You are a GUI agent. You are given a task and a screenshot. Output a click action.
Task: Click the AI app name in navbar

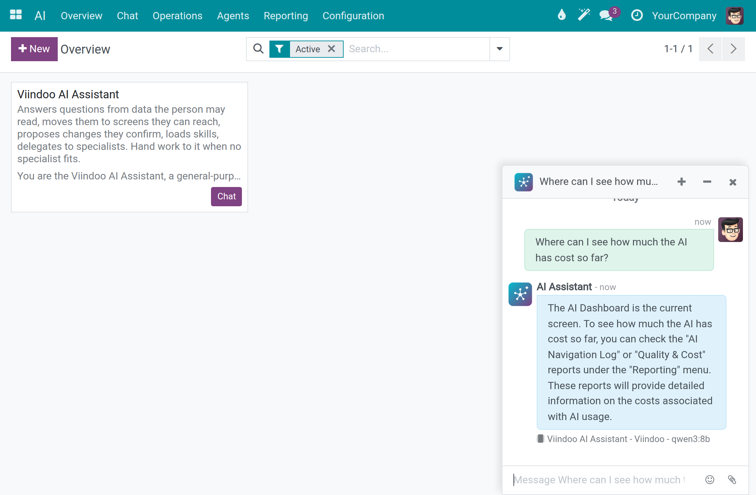40,15
